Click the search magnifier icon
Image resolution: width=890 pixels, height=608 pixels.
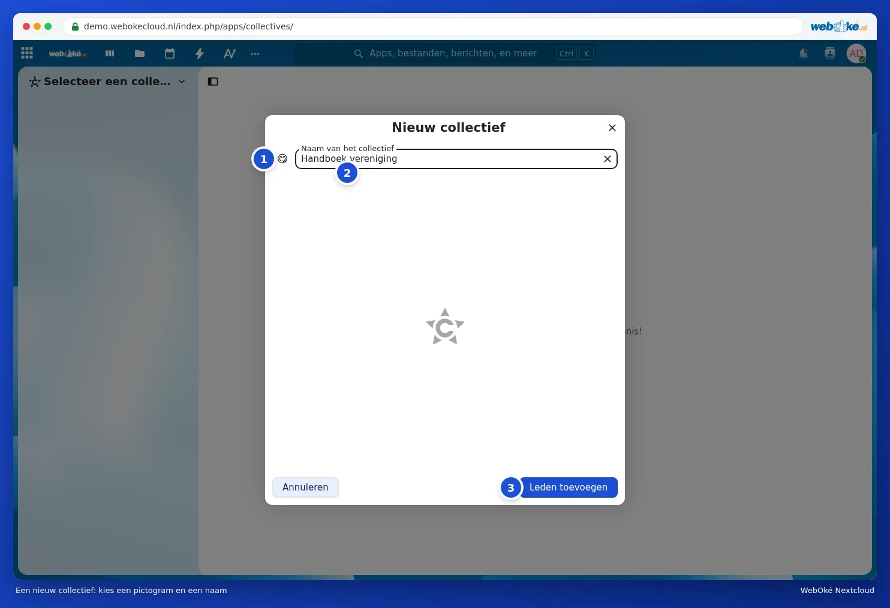[359, 53]
